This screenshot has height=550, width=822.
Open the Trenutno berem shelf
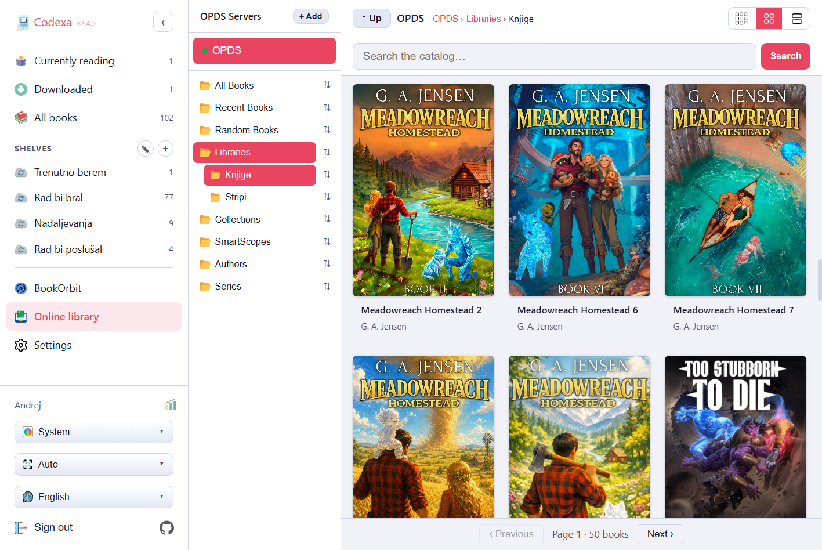[x=94, y=172]
